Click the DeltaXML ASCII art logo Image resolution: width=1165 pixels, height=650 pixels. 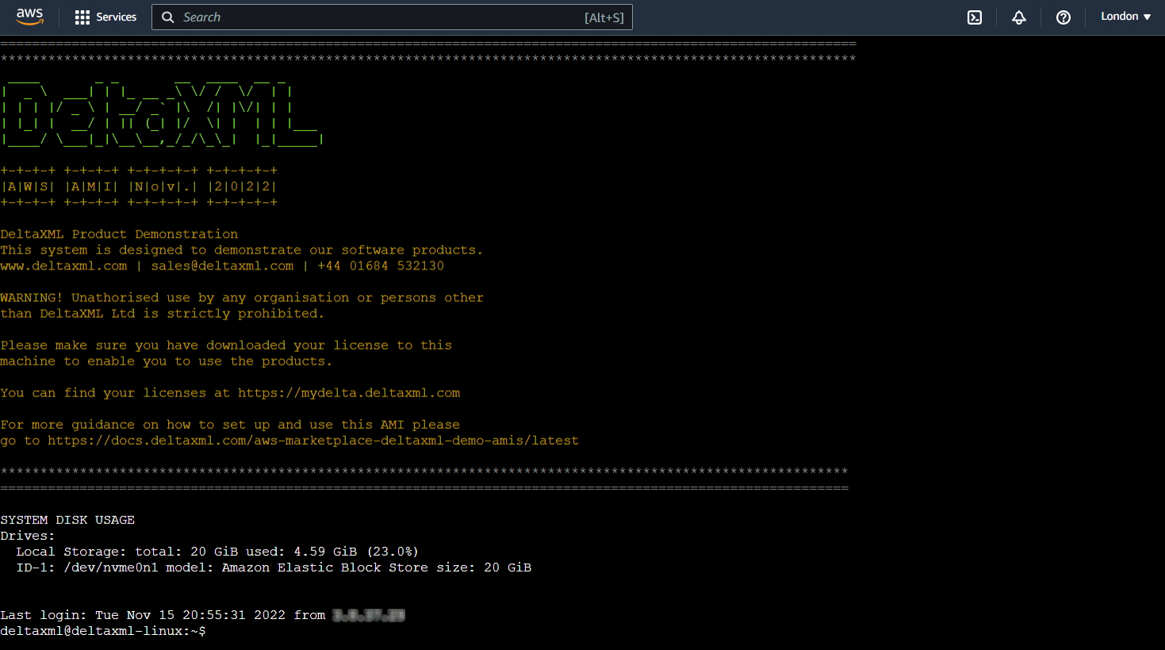tap(161, 113)
